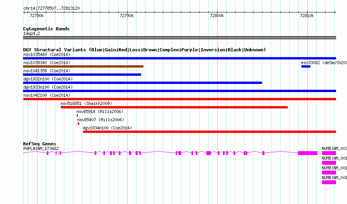
Task: Click the nsv85407 (Mills2006) label
Action: pos(101,120)
